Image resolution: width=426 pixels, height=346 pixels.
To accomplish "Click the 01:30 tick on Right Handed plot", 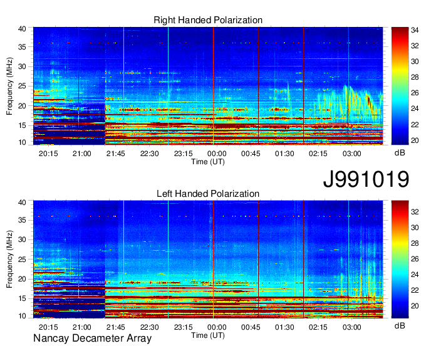I will (x=284, y=154).
